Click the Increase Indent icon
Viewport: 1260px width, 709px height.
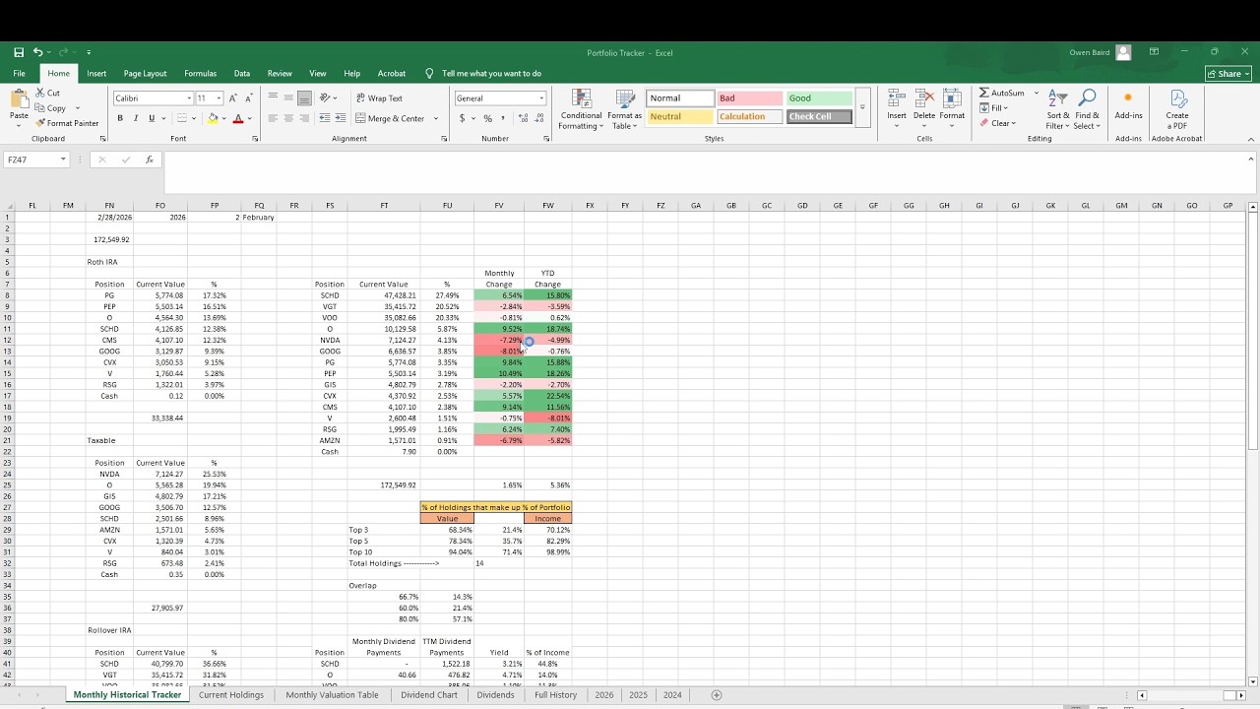point(341,118)
